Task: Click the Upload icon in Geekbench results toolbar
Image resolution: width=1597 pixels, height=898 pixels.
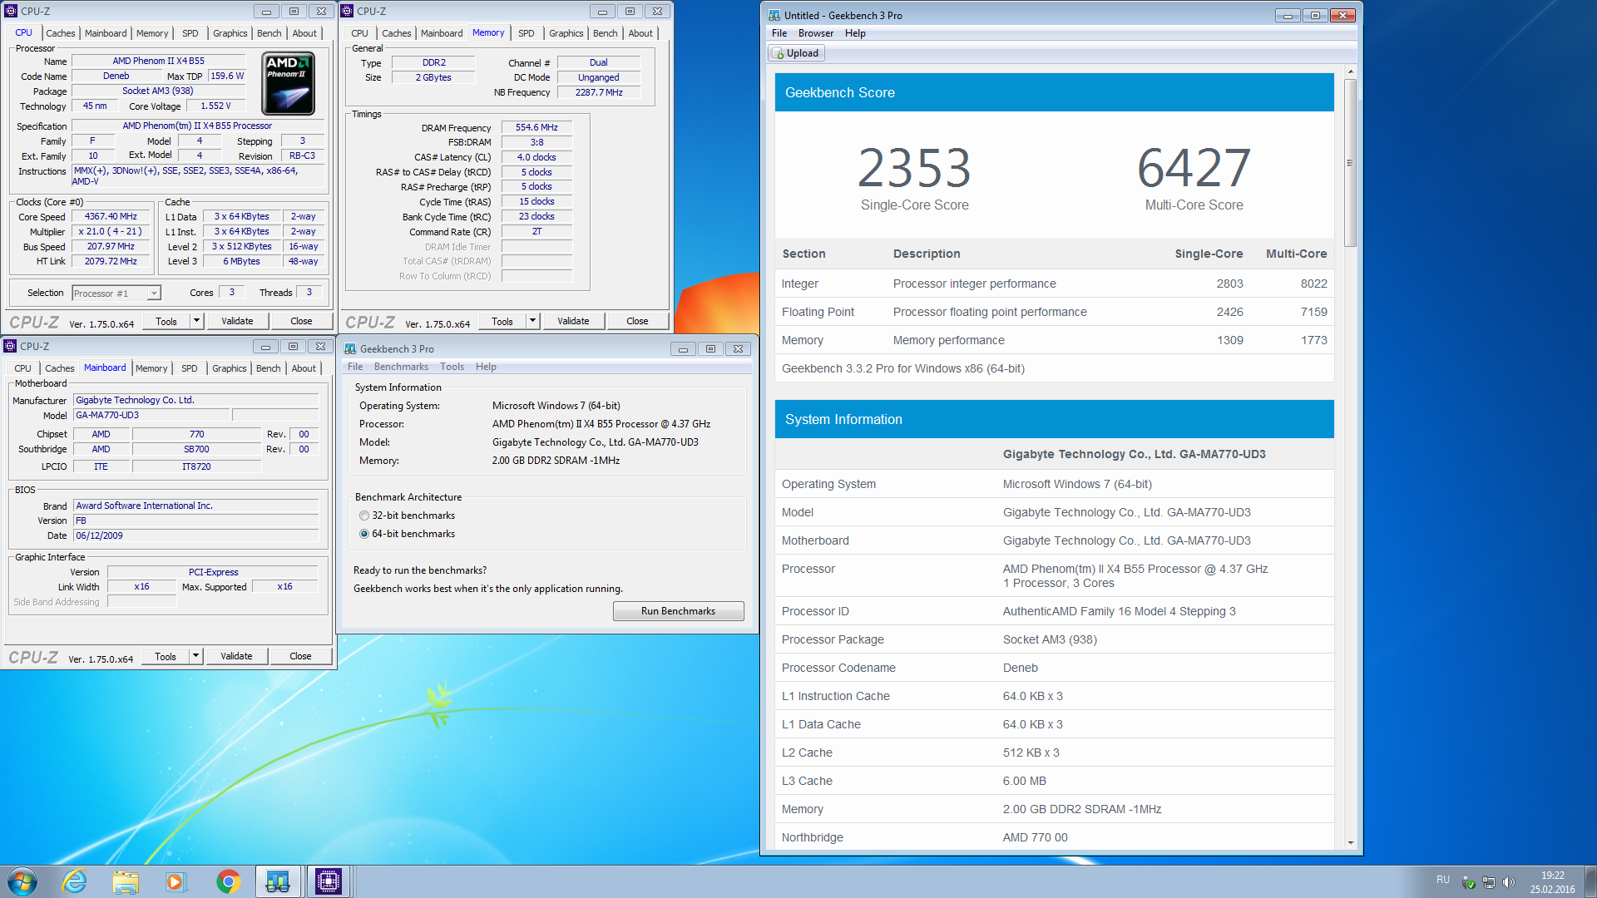Action: (x=779, y=53)
